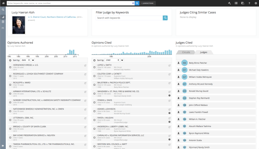This screenshot has width=259, height=149.
Task: Click Lucy Haeran Koh portrait thumbnail
Action: (19, 25)
